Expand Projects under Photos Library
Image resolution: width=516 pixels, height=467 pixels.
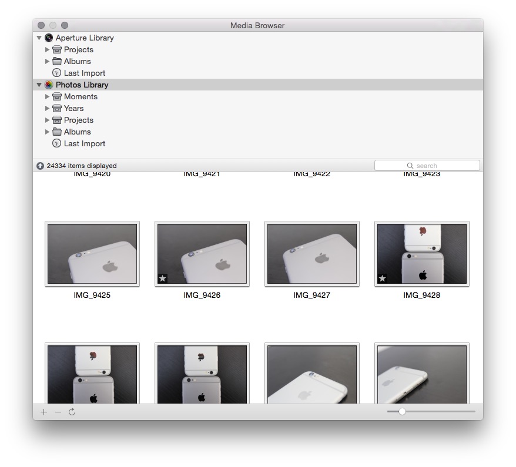click(x=47, y=120)
